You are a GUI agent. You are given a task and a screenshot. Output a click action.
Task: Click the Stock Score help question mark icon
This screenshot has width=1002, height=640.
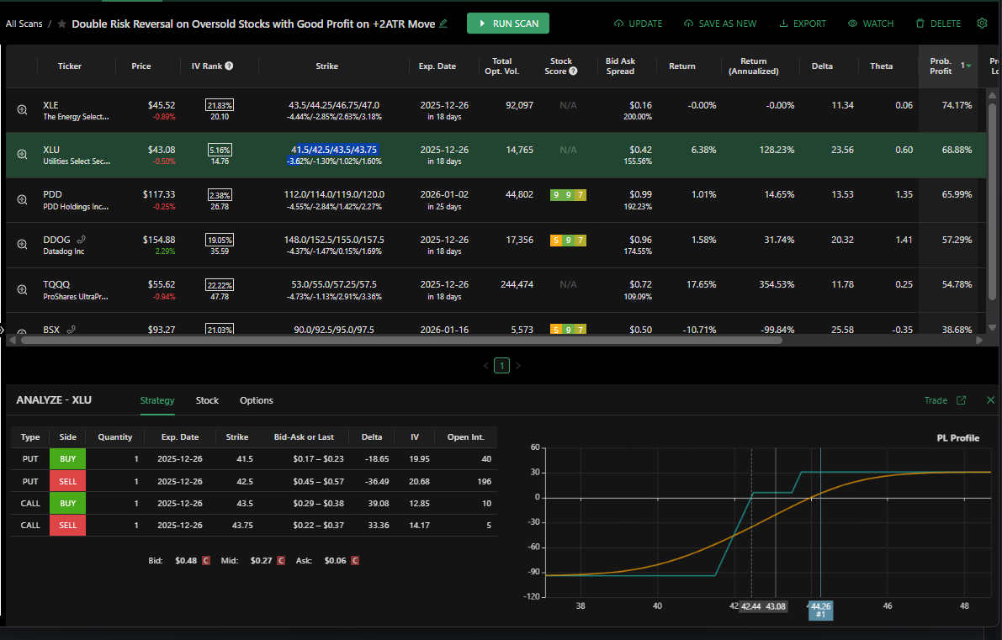573,71
